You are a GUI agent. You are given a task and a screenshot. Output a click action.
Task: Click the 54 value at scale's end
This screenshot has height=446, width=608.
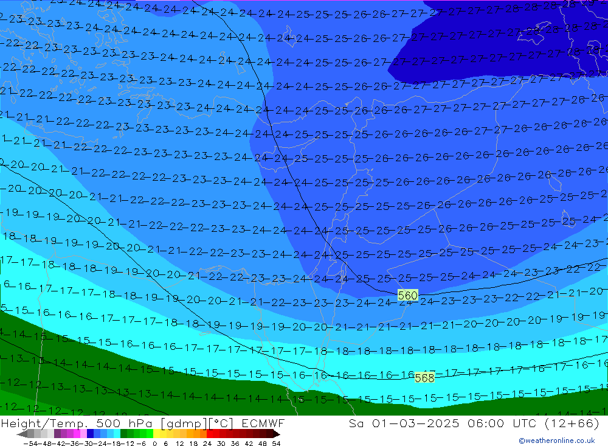276,444
